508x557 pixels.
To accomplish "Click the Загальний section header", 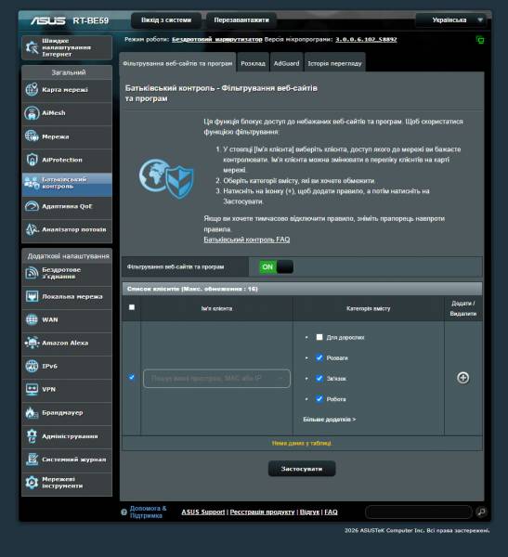I will click(x=69, y=72).
